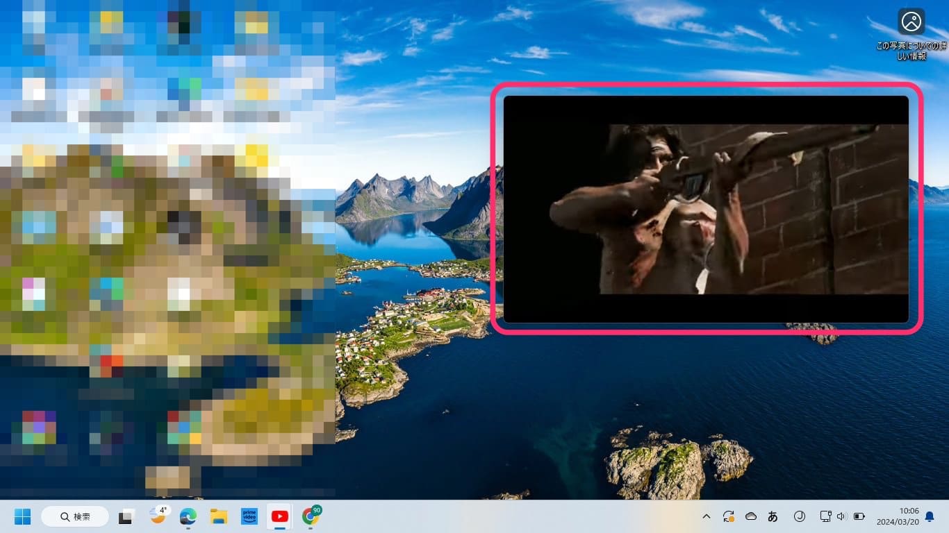The image size is (949, 533).
Task: Open the notification bell icon
Action: point(930,516)
